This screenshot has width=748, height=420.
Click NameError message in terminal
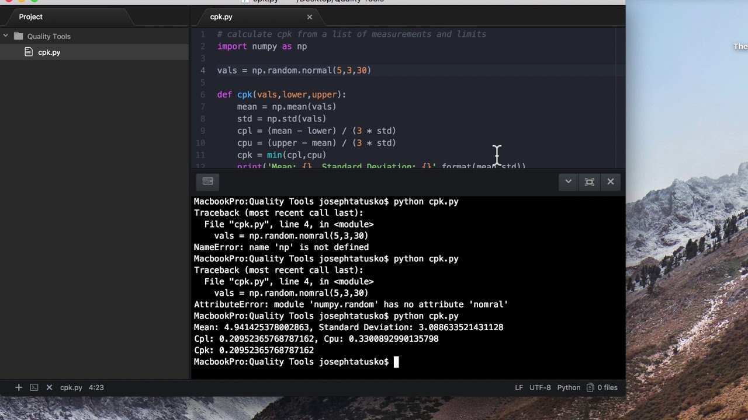(x=281, y=247)
